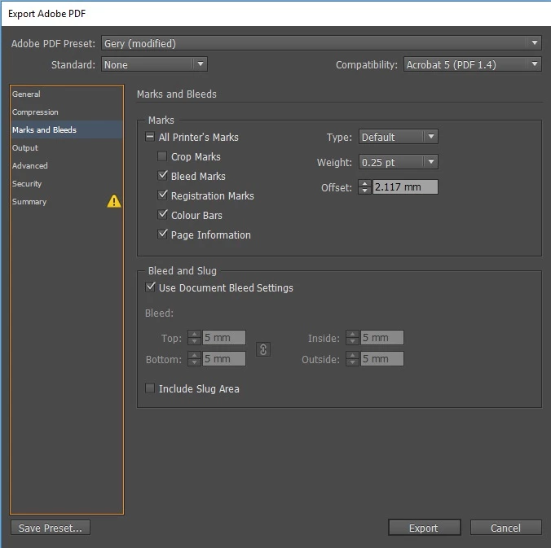This screenshot has height=548, width=551.
Task: Click the Save Preset button
Action: coord(51,528)
